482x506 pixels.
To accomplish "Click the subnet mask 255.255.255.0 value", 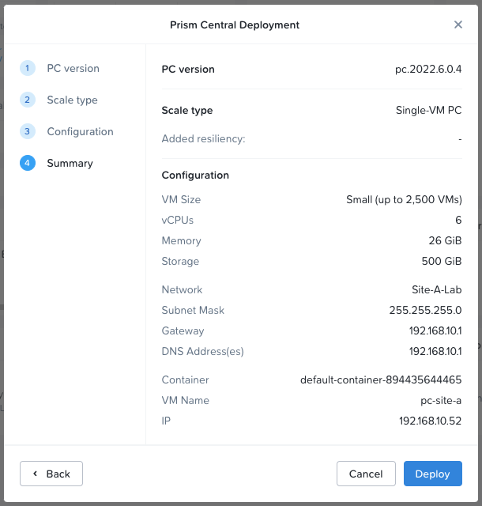I will pos(425,311).
